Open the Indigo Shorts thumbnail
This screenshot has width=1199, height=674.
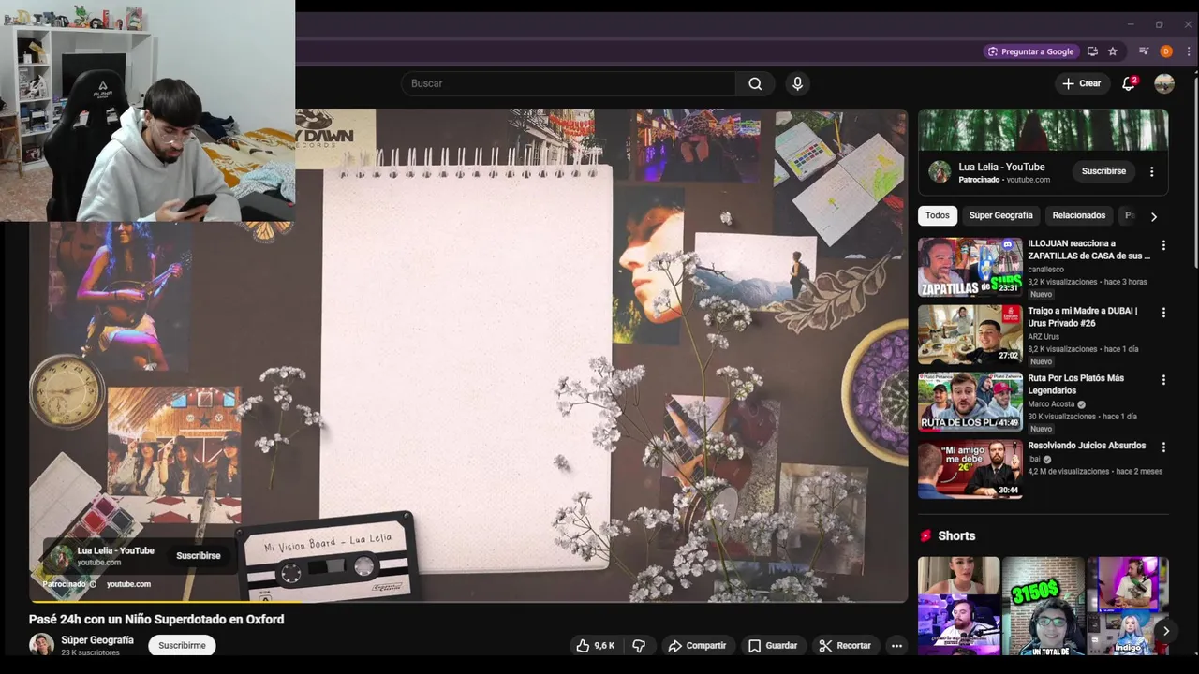click(x=1128, y=606)
